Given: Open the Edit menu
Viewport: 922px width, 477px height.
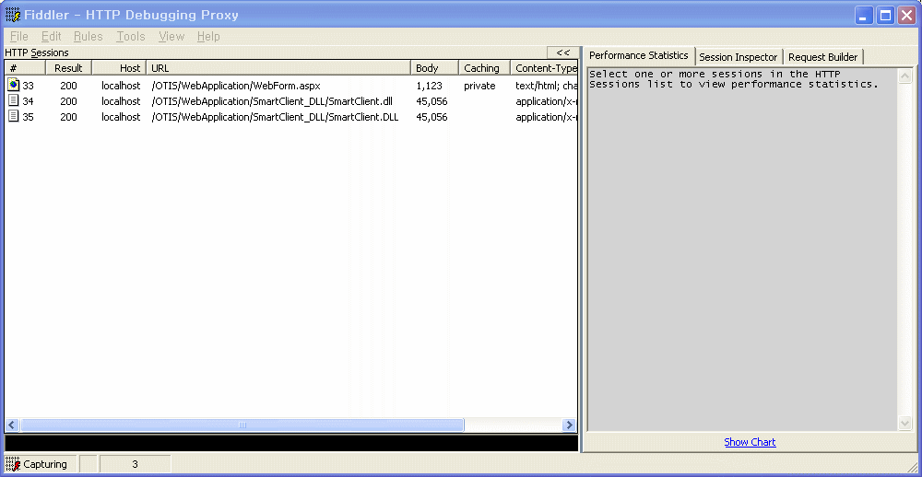Looking at the screenshot, I should coord(51,37).
